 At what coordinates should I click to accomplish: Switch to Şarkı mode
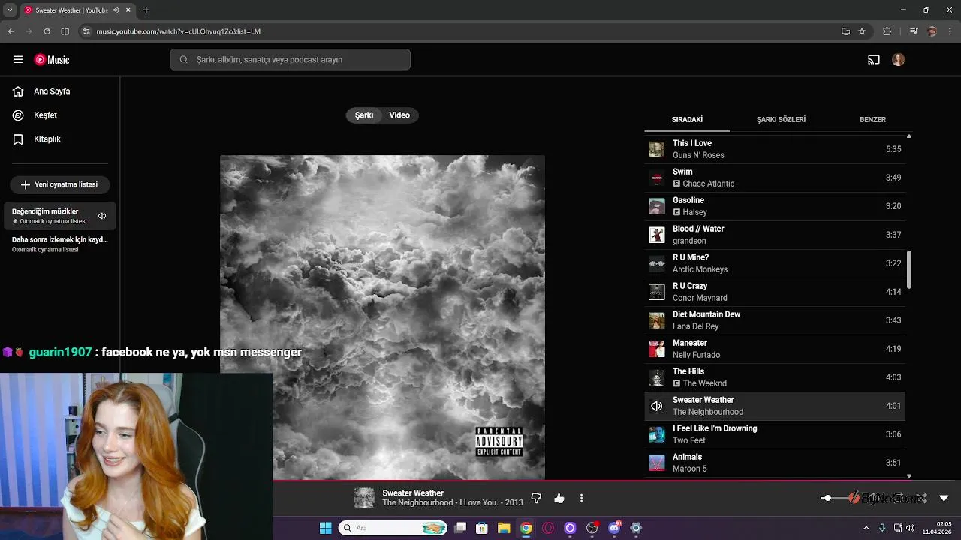pos(364,115)
